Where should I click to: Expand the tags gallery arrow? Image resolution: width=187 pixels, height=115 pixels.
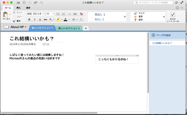(164, 17)
